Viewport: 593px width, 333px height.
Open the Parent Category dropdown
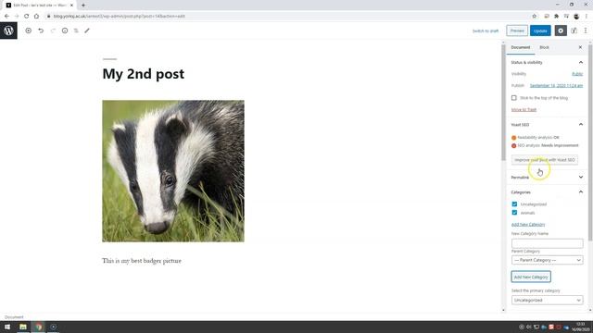click(x=547, y=260)
